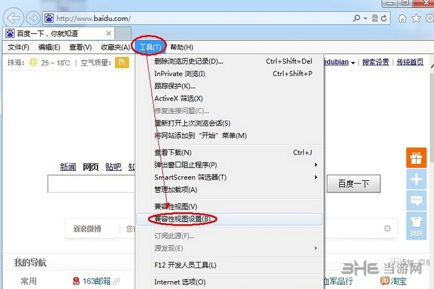Choose 跟踪保护(K)... menu item
The height and width of the screenshot is (289, 434).
[229, 86]
